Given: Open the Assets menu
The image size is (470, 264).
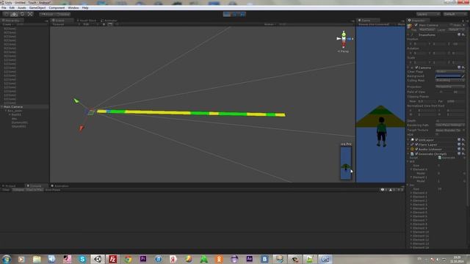Looking at the screenshot, I should click(22, 8).
